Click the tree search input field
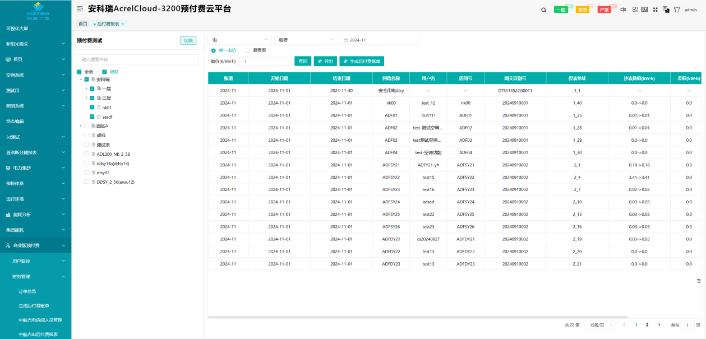The height and width of the screenshot is (339, 706). tap(137, 59)
